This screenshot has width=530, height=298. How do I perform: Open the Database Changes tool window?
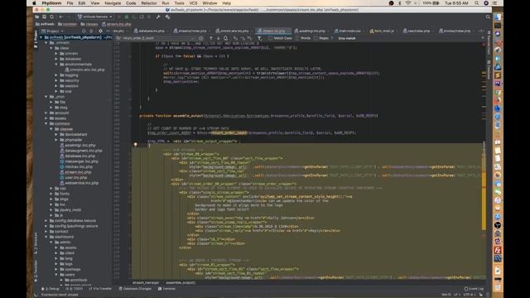pyautogui.click(x=135, y=289)
